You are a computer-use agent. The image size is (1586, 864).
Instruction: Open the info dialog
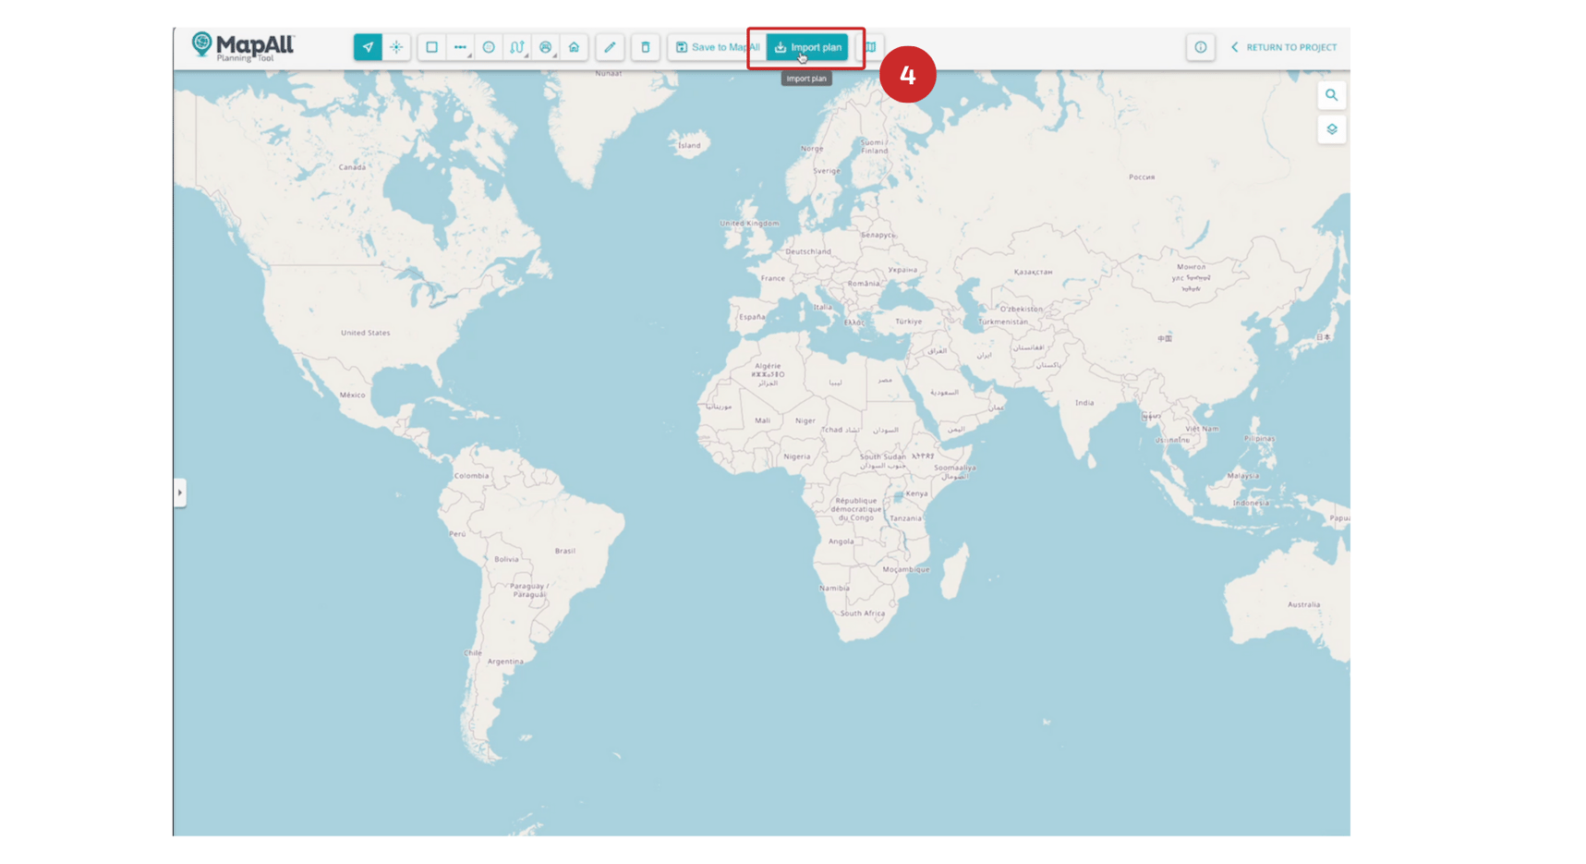pyautogui.click(x=1200, y=47)
